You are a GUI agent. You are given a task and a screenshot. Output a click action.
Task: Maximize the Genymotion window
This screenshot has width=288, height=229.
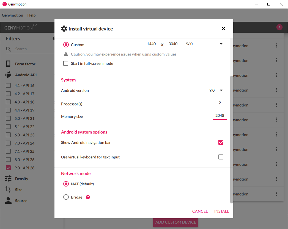(269, 4)
